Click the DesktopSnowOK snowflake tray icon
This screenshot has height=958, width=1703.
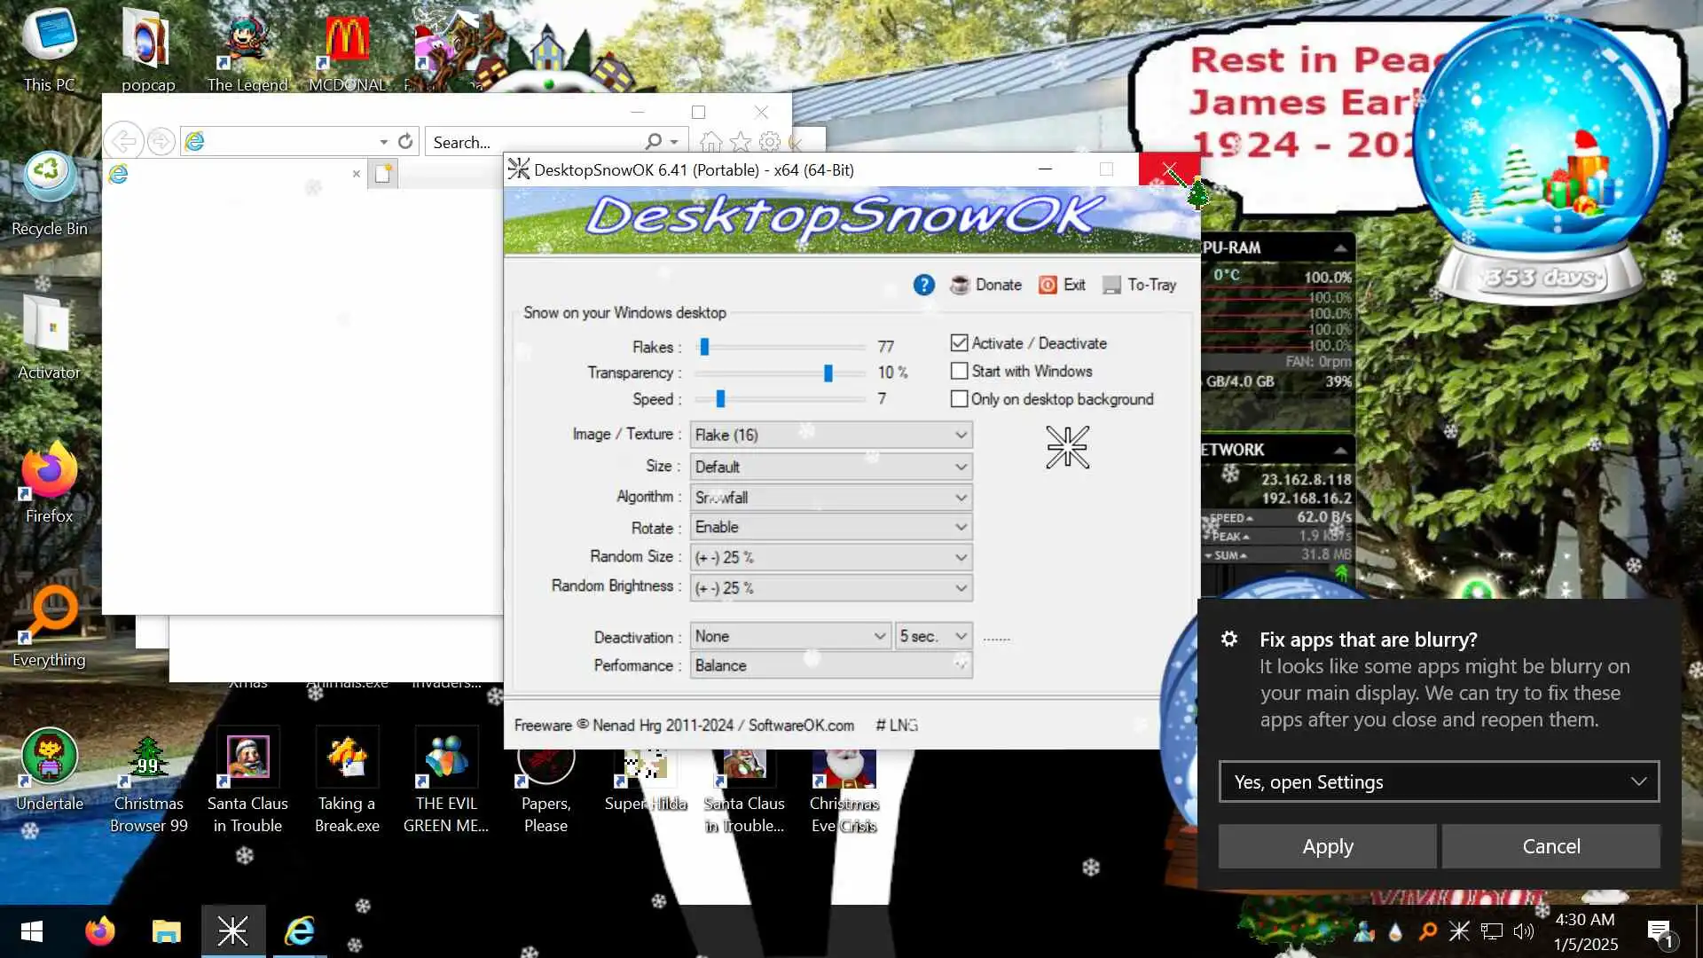click(1459, 931)
